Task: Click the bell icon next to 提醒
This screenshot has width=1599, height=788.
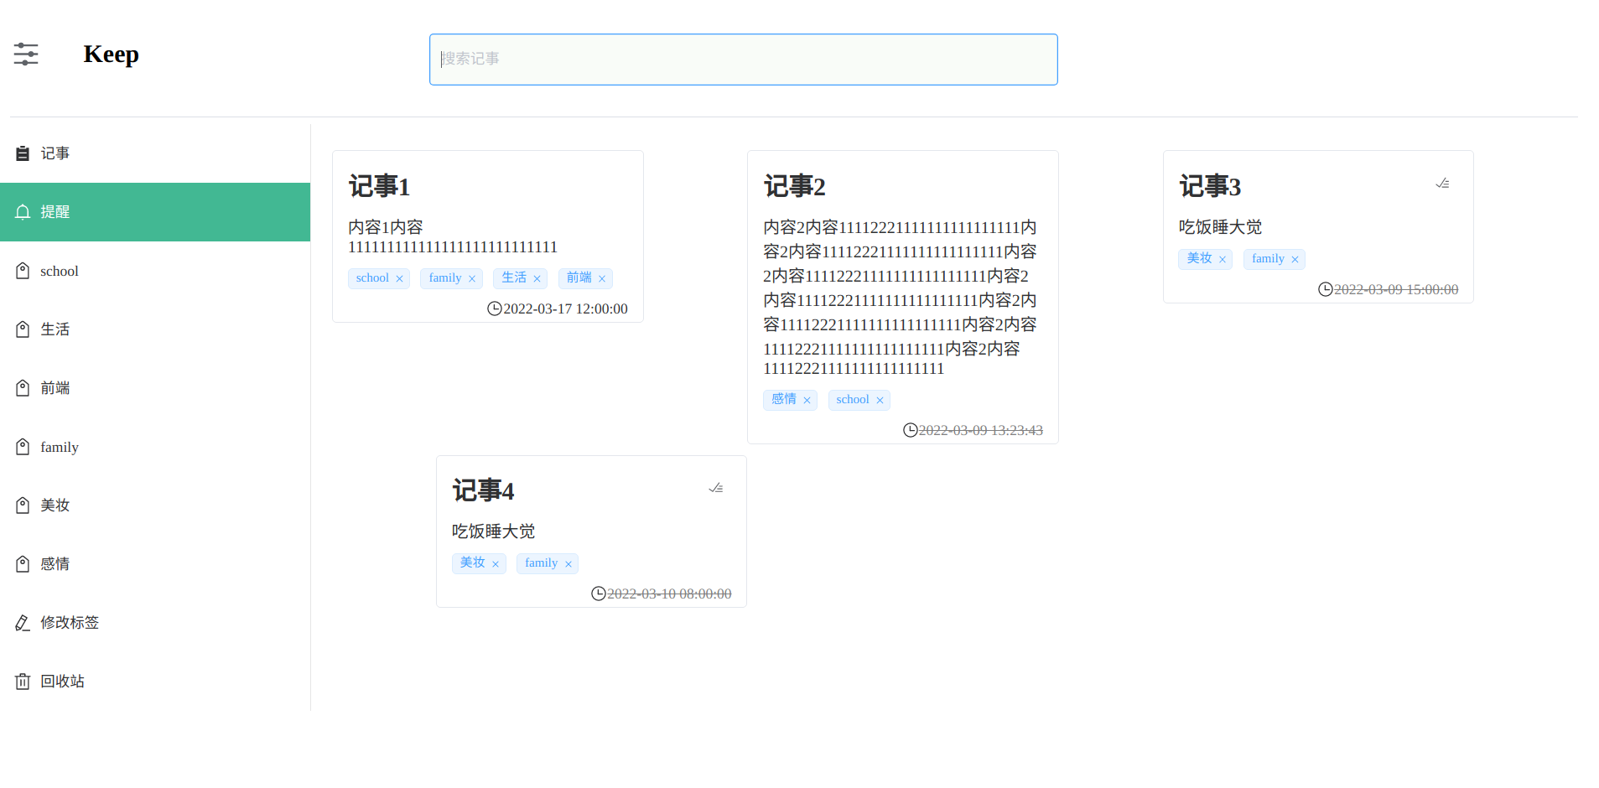Action: pyautogui.click(x=23, y=211)
